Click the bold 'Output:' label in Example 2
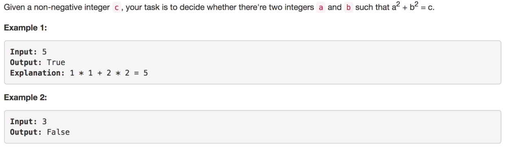This screenshot has height=150, width=506. [x=26, y=132]
